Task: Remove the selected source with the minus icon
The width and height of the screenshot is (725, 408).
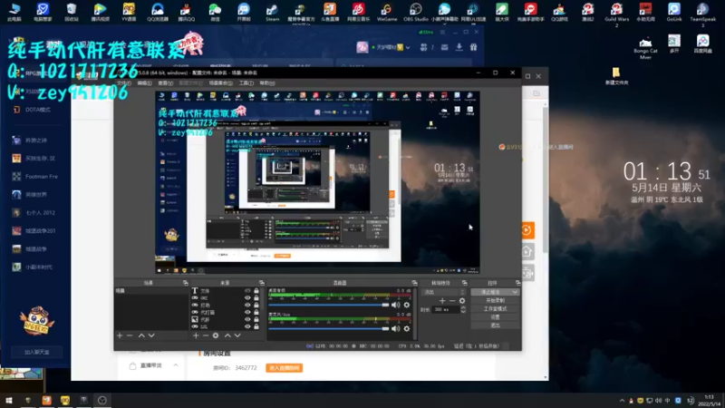Action: click(x=206, y=335)
